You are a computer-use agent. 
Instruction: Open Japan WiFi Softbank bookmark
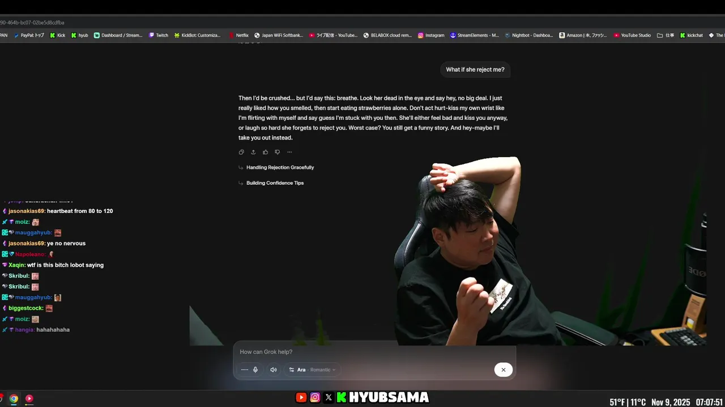[279, 35]
